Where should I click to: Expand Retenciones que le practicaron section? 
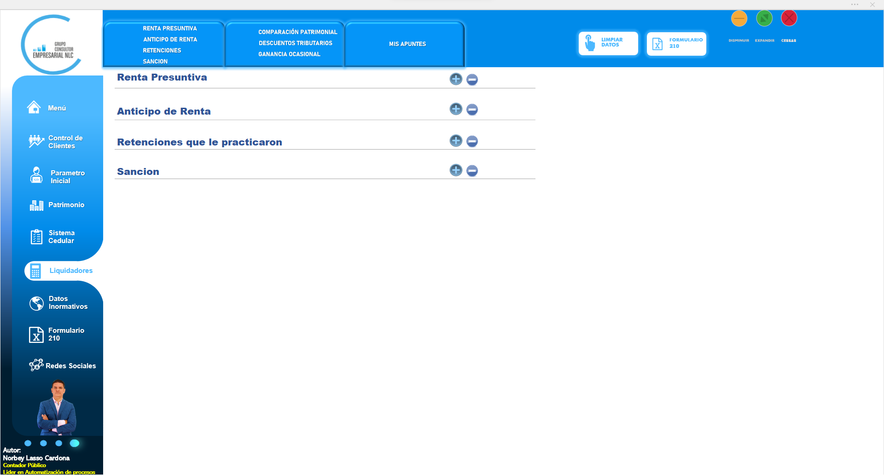coord(456,141)
